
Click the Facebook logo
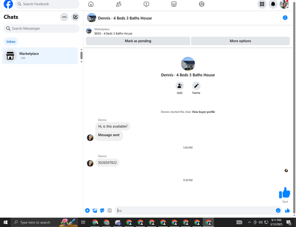[x=8, y=4]
